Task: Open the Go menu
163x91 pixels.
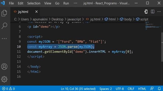Action: pyautogui.click(x=57, y=3)
